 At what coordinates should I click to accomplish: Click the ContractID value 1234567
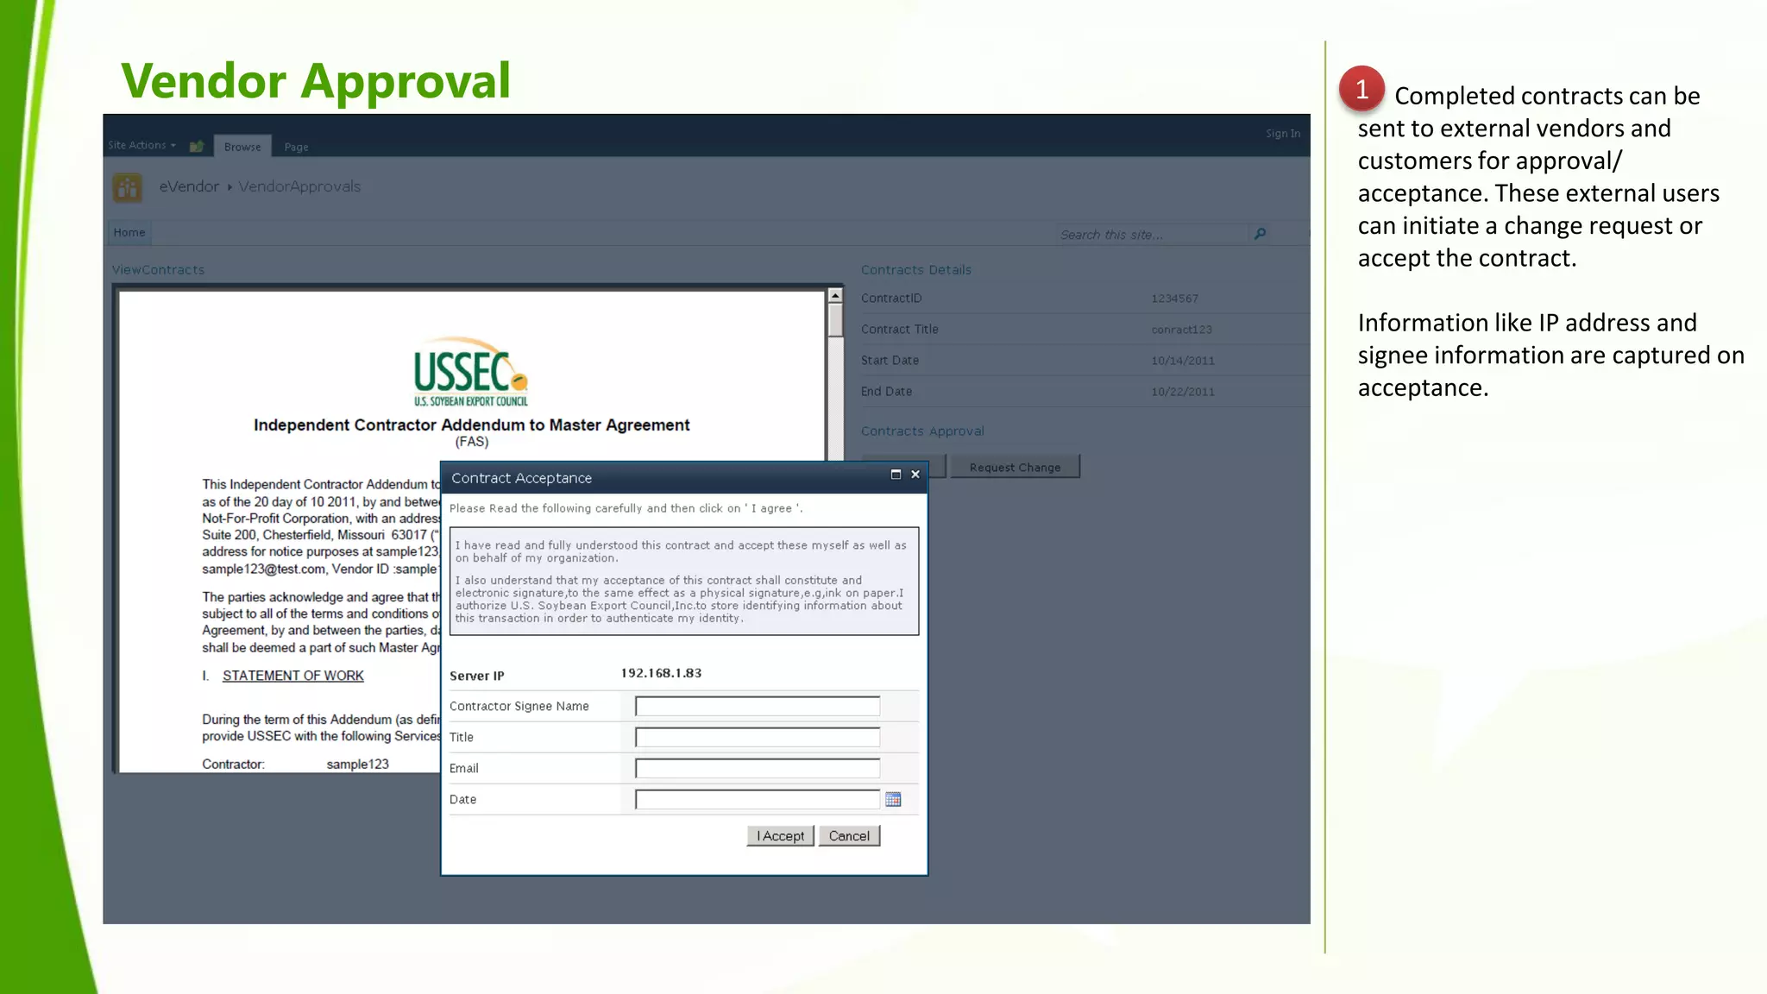point(1174,299)
